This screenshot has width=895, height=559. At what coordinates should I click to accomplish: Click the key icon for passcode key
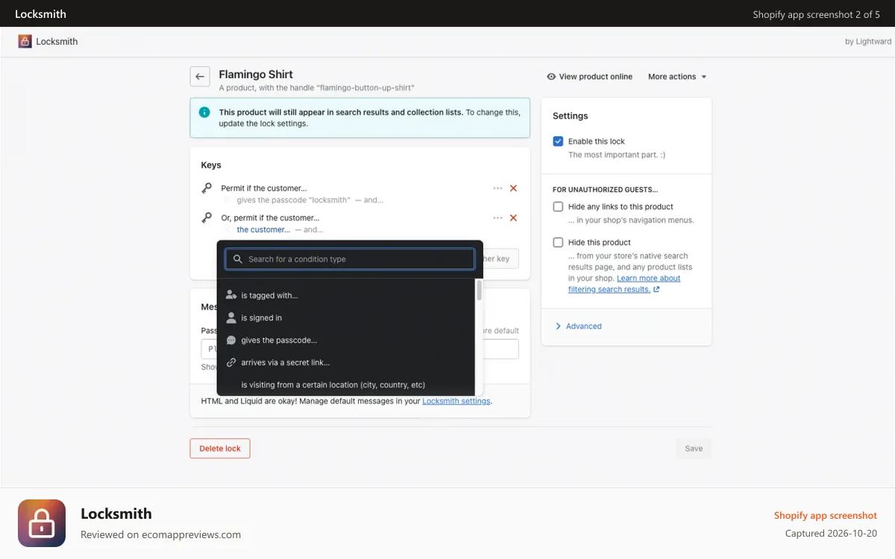tap(207, 189)
